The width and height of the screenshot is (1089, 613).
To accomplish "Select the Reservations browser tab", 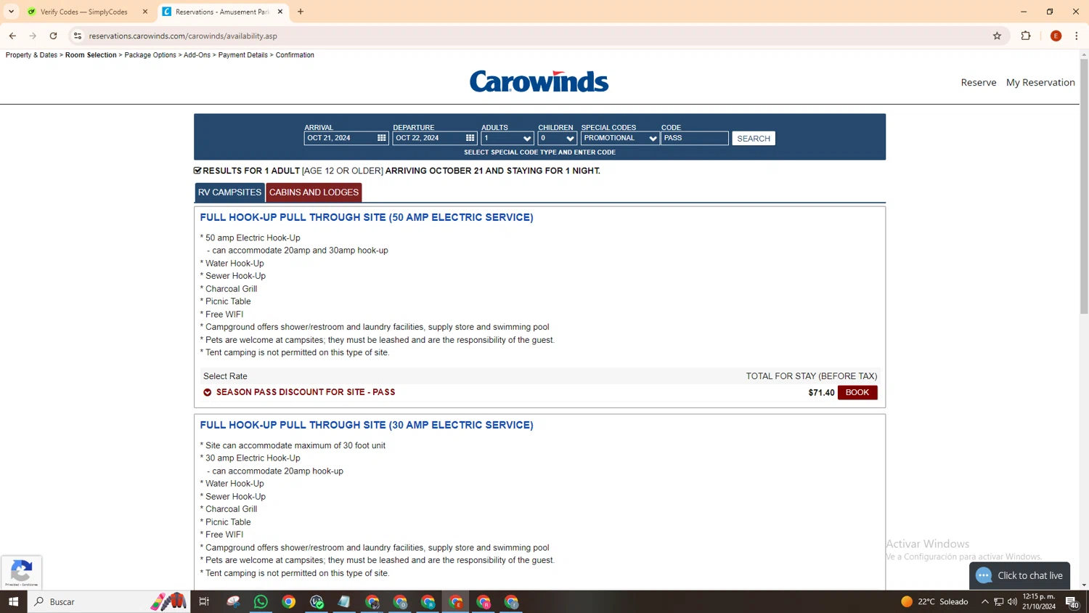I will coord(221,12).
